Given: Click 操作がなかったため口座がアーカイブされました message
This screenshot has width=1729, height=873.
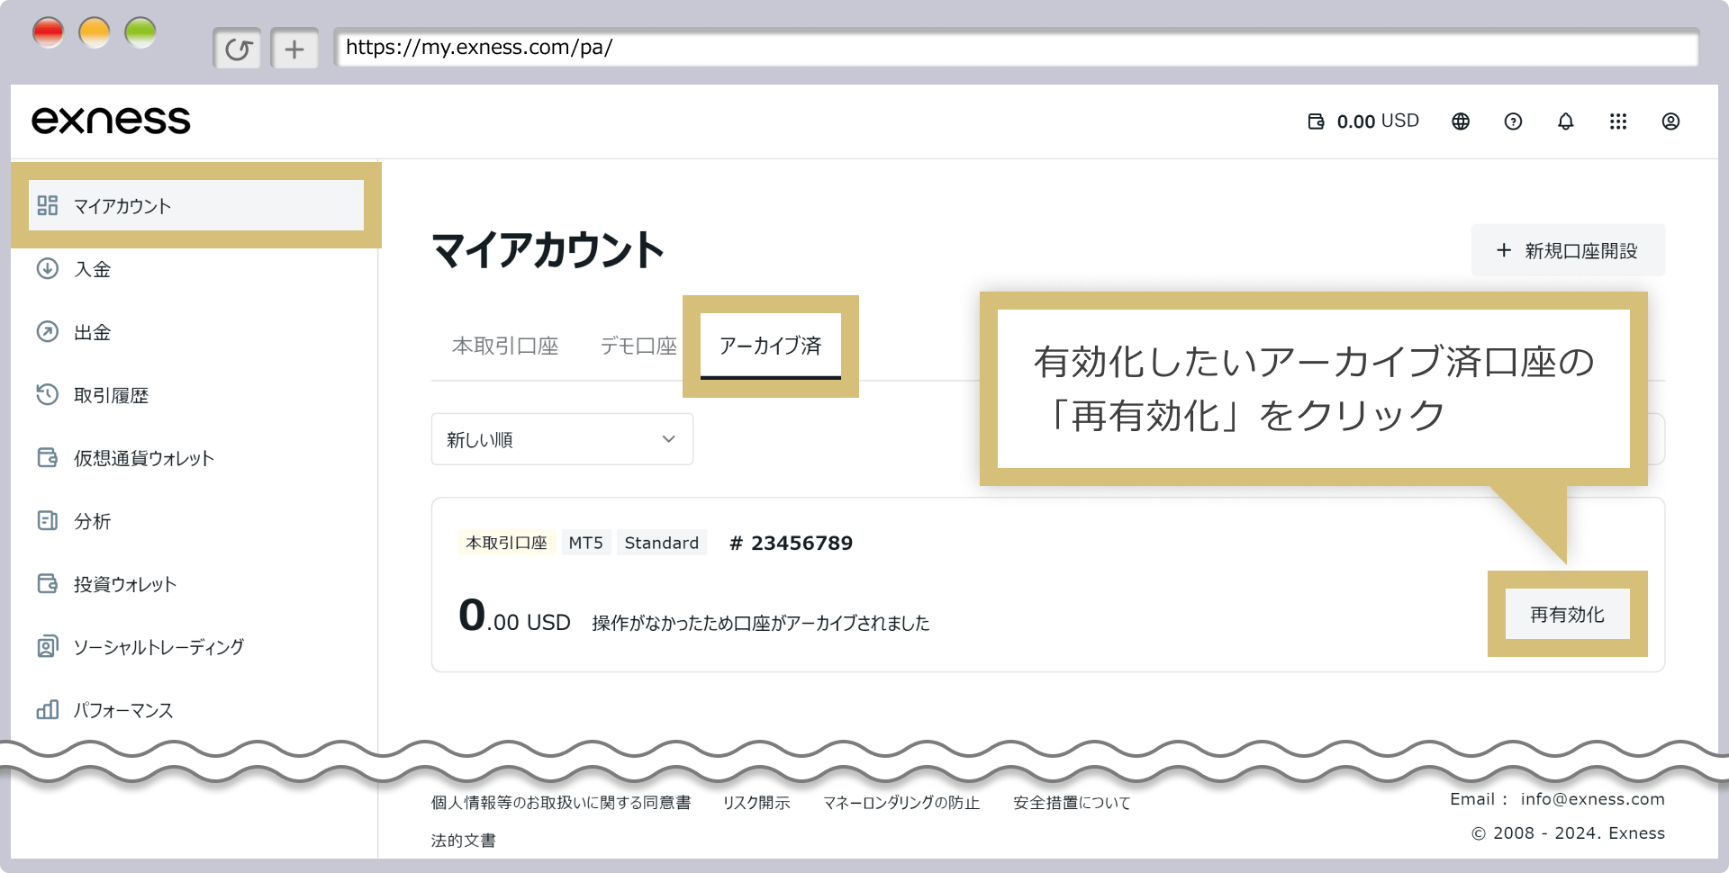Looking at the screenshot, I should (761, 623).
